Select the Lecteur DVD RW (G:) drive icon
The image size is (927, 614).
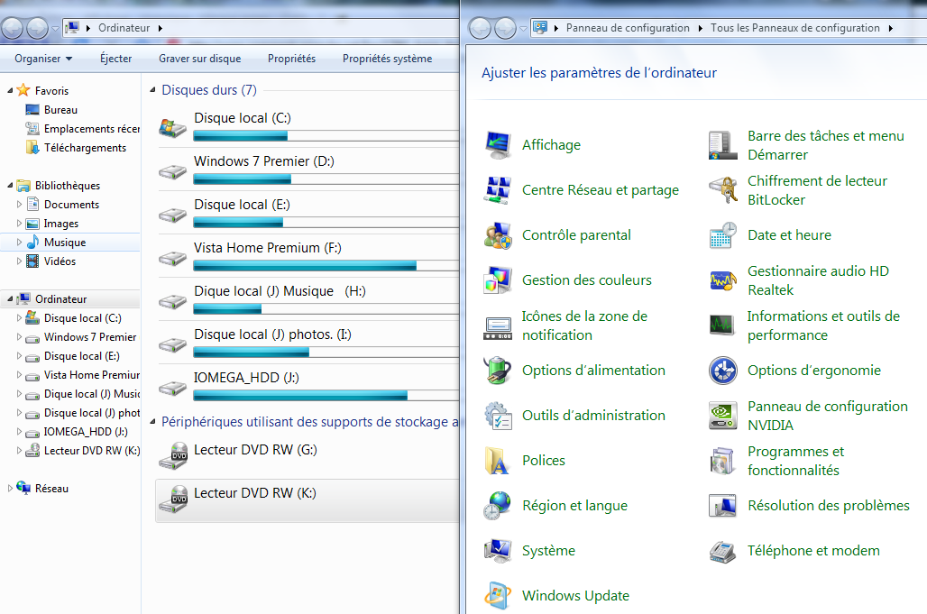(x=173, y=454)
